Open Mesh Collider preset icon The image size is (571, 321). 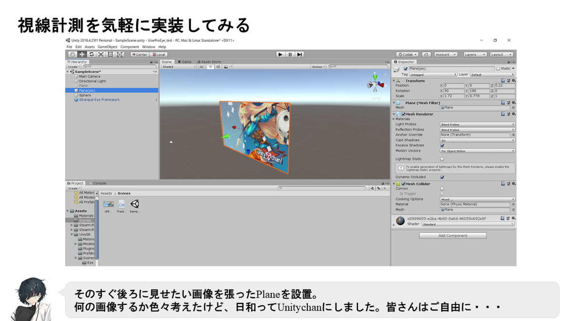[x=508, y=184]
